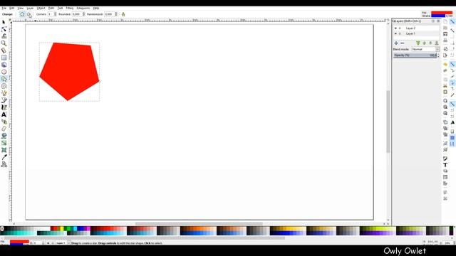456x256 pixels.
Task: Lower layer to bottom button
Action: click(437, 43)
